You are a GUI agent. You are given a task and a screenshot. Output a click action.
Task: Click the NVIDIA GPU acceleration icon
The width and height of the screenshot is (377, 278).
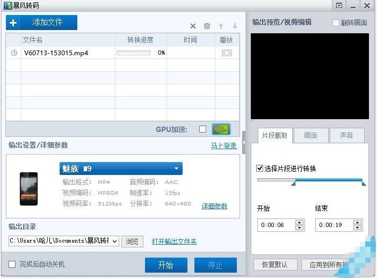(221, 129)
